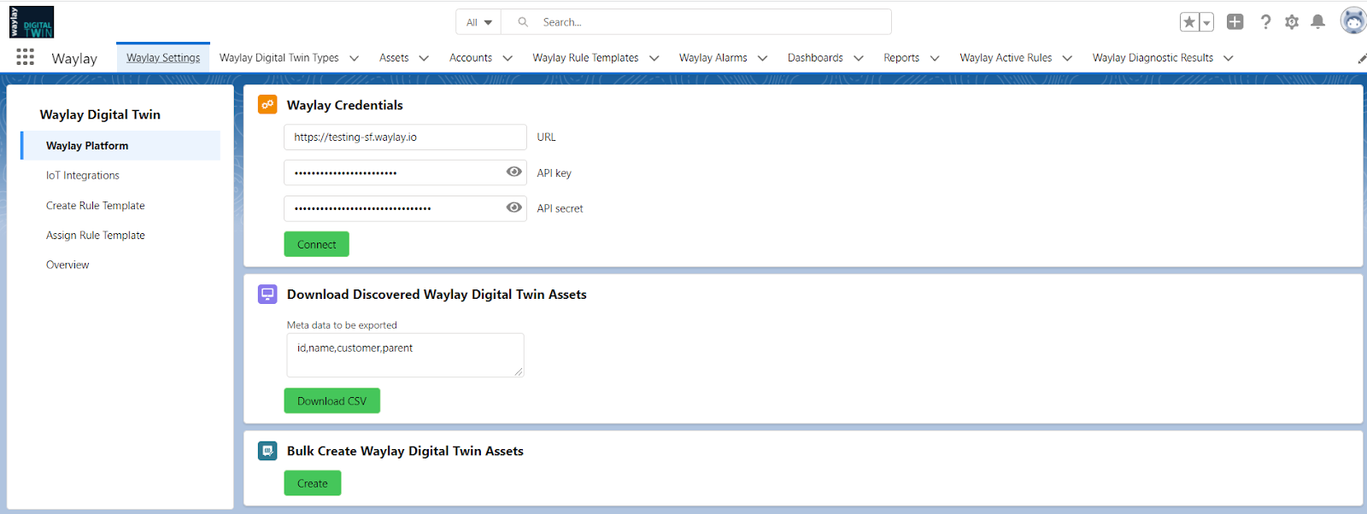Click the textarea resize handle corner
1367x514 pixels.
pos(518,371)
